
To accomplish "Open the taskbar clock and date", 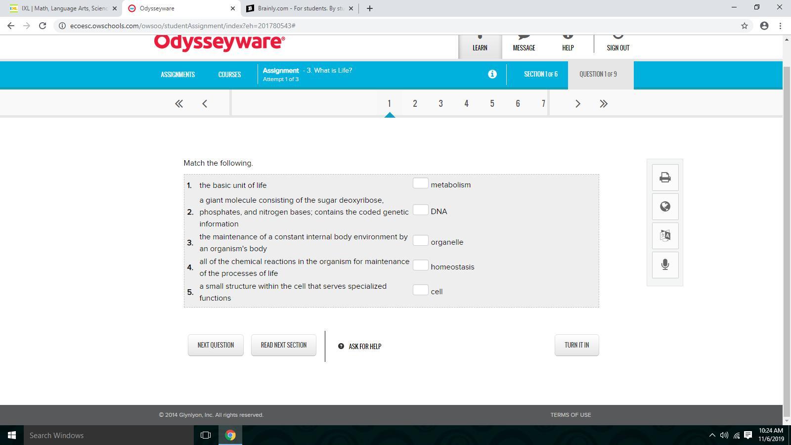I will [x=771, y=435].
